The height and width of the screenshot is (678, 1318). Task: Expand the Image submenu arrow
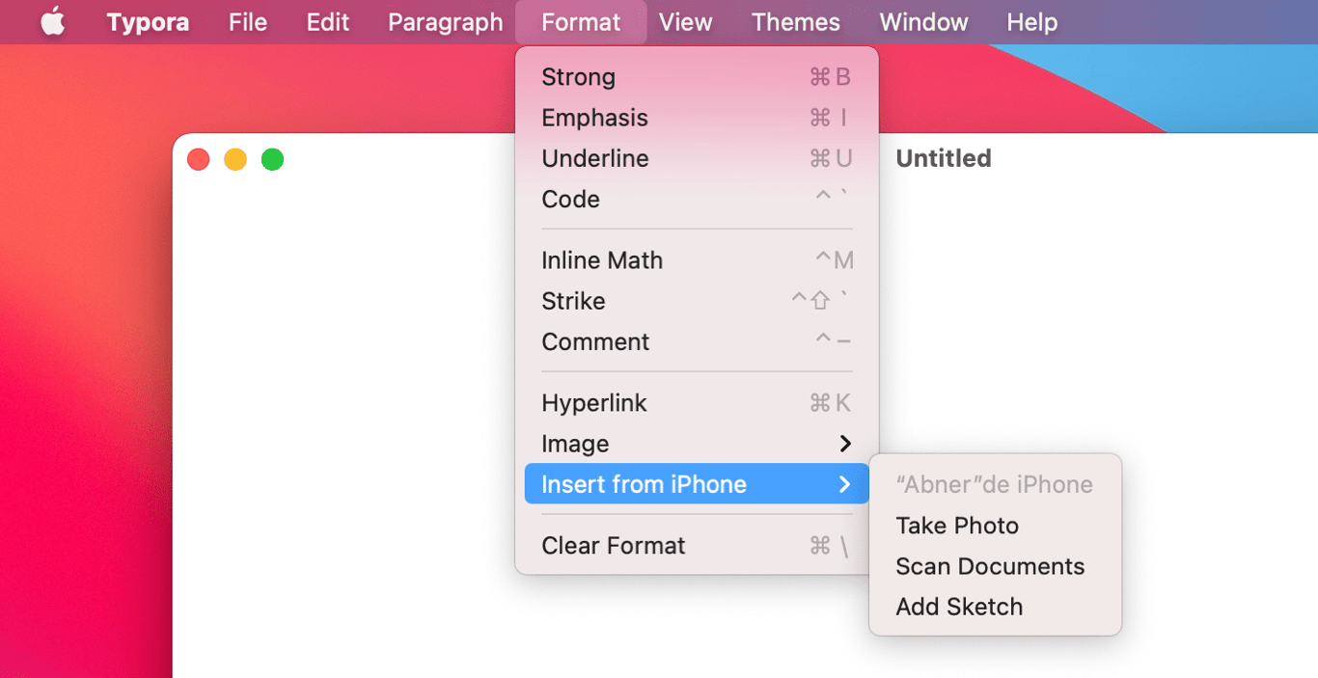(845, 444)
